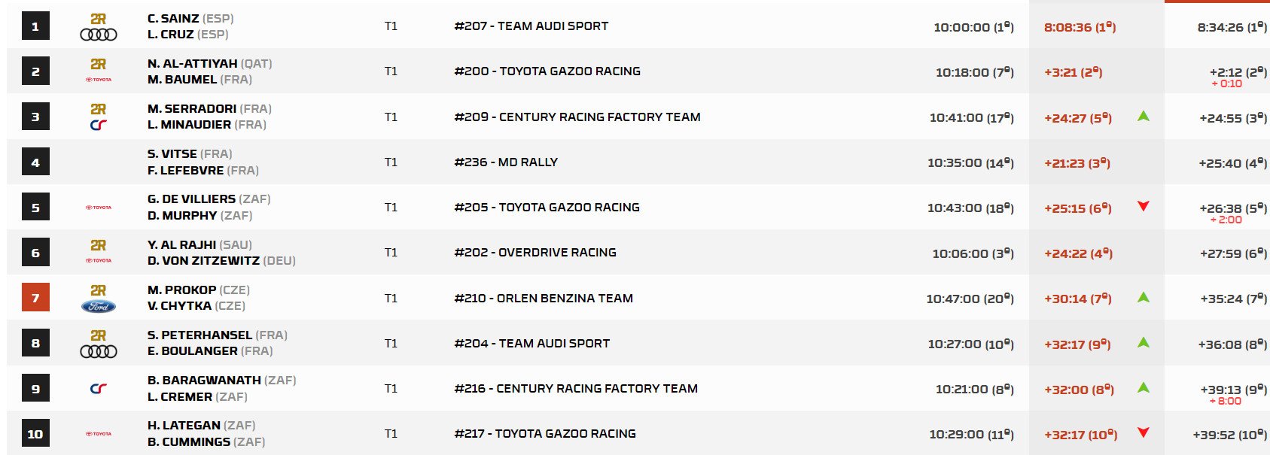The width and height of the screenshot is (1270, 455).
Task: Click the Toyota logo beside Y. Al Rajhi
Action: coord(99,260)
